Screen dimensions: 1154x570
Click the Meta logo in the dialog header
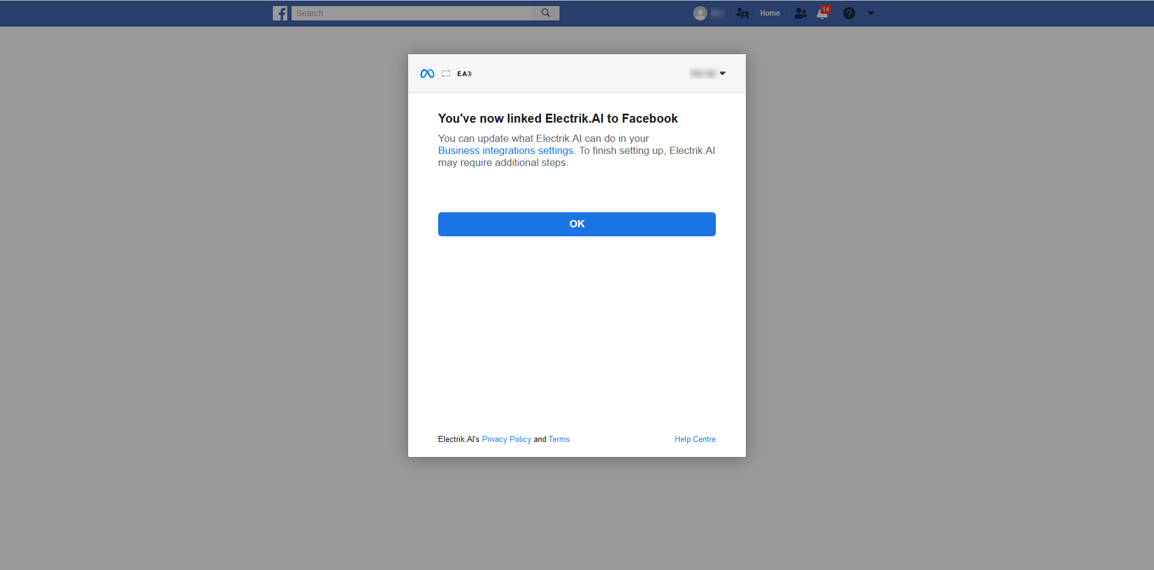tap(427, 73)
